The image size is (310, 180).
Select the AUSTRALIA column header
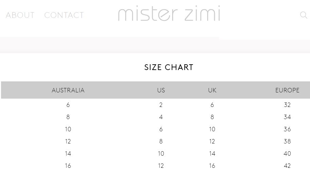click(68, 90)
